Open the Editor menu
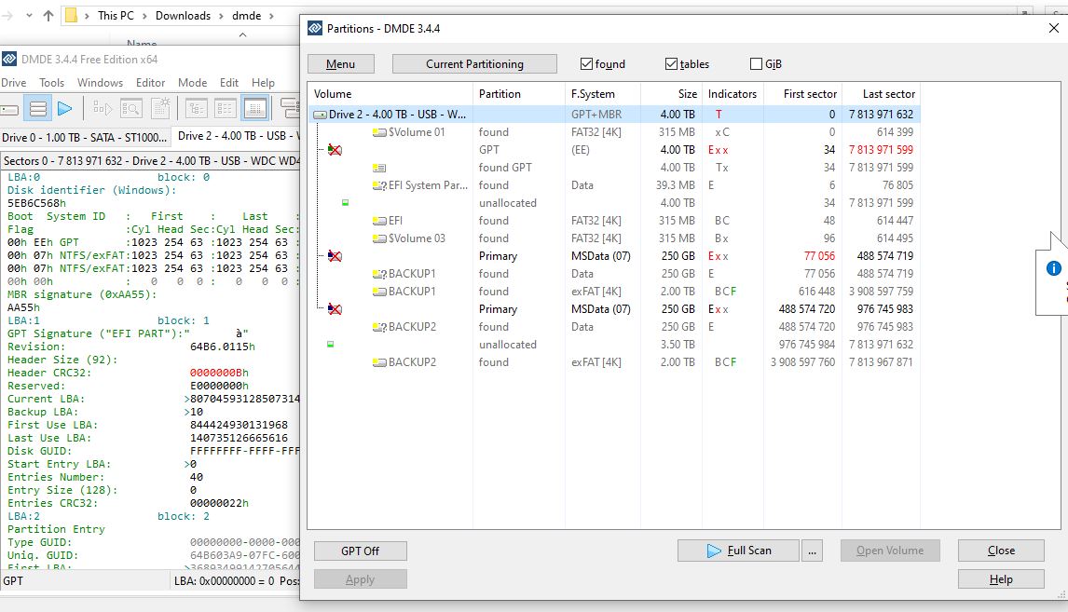 click(x=151, y=82)
